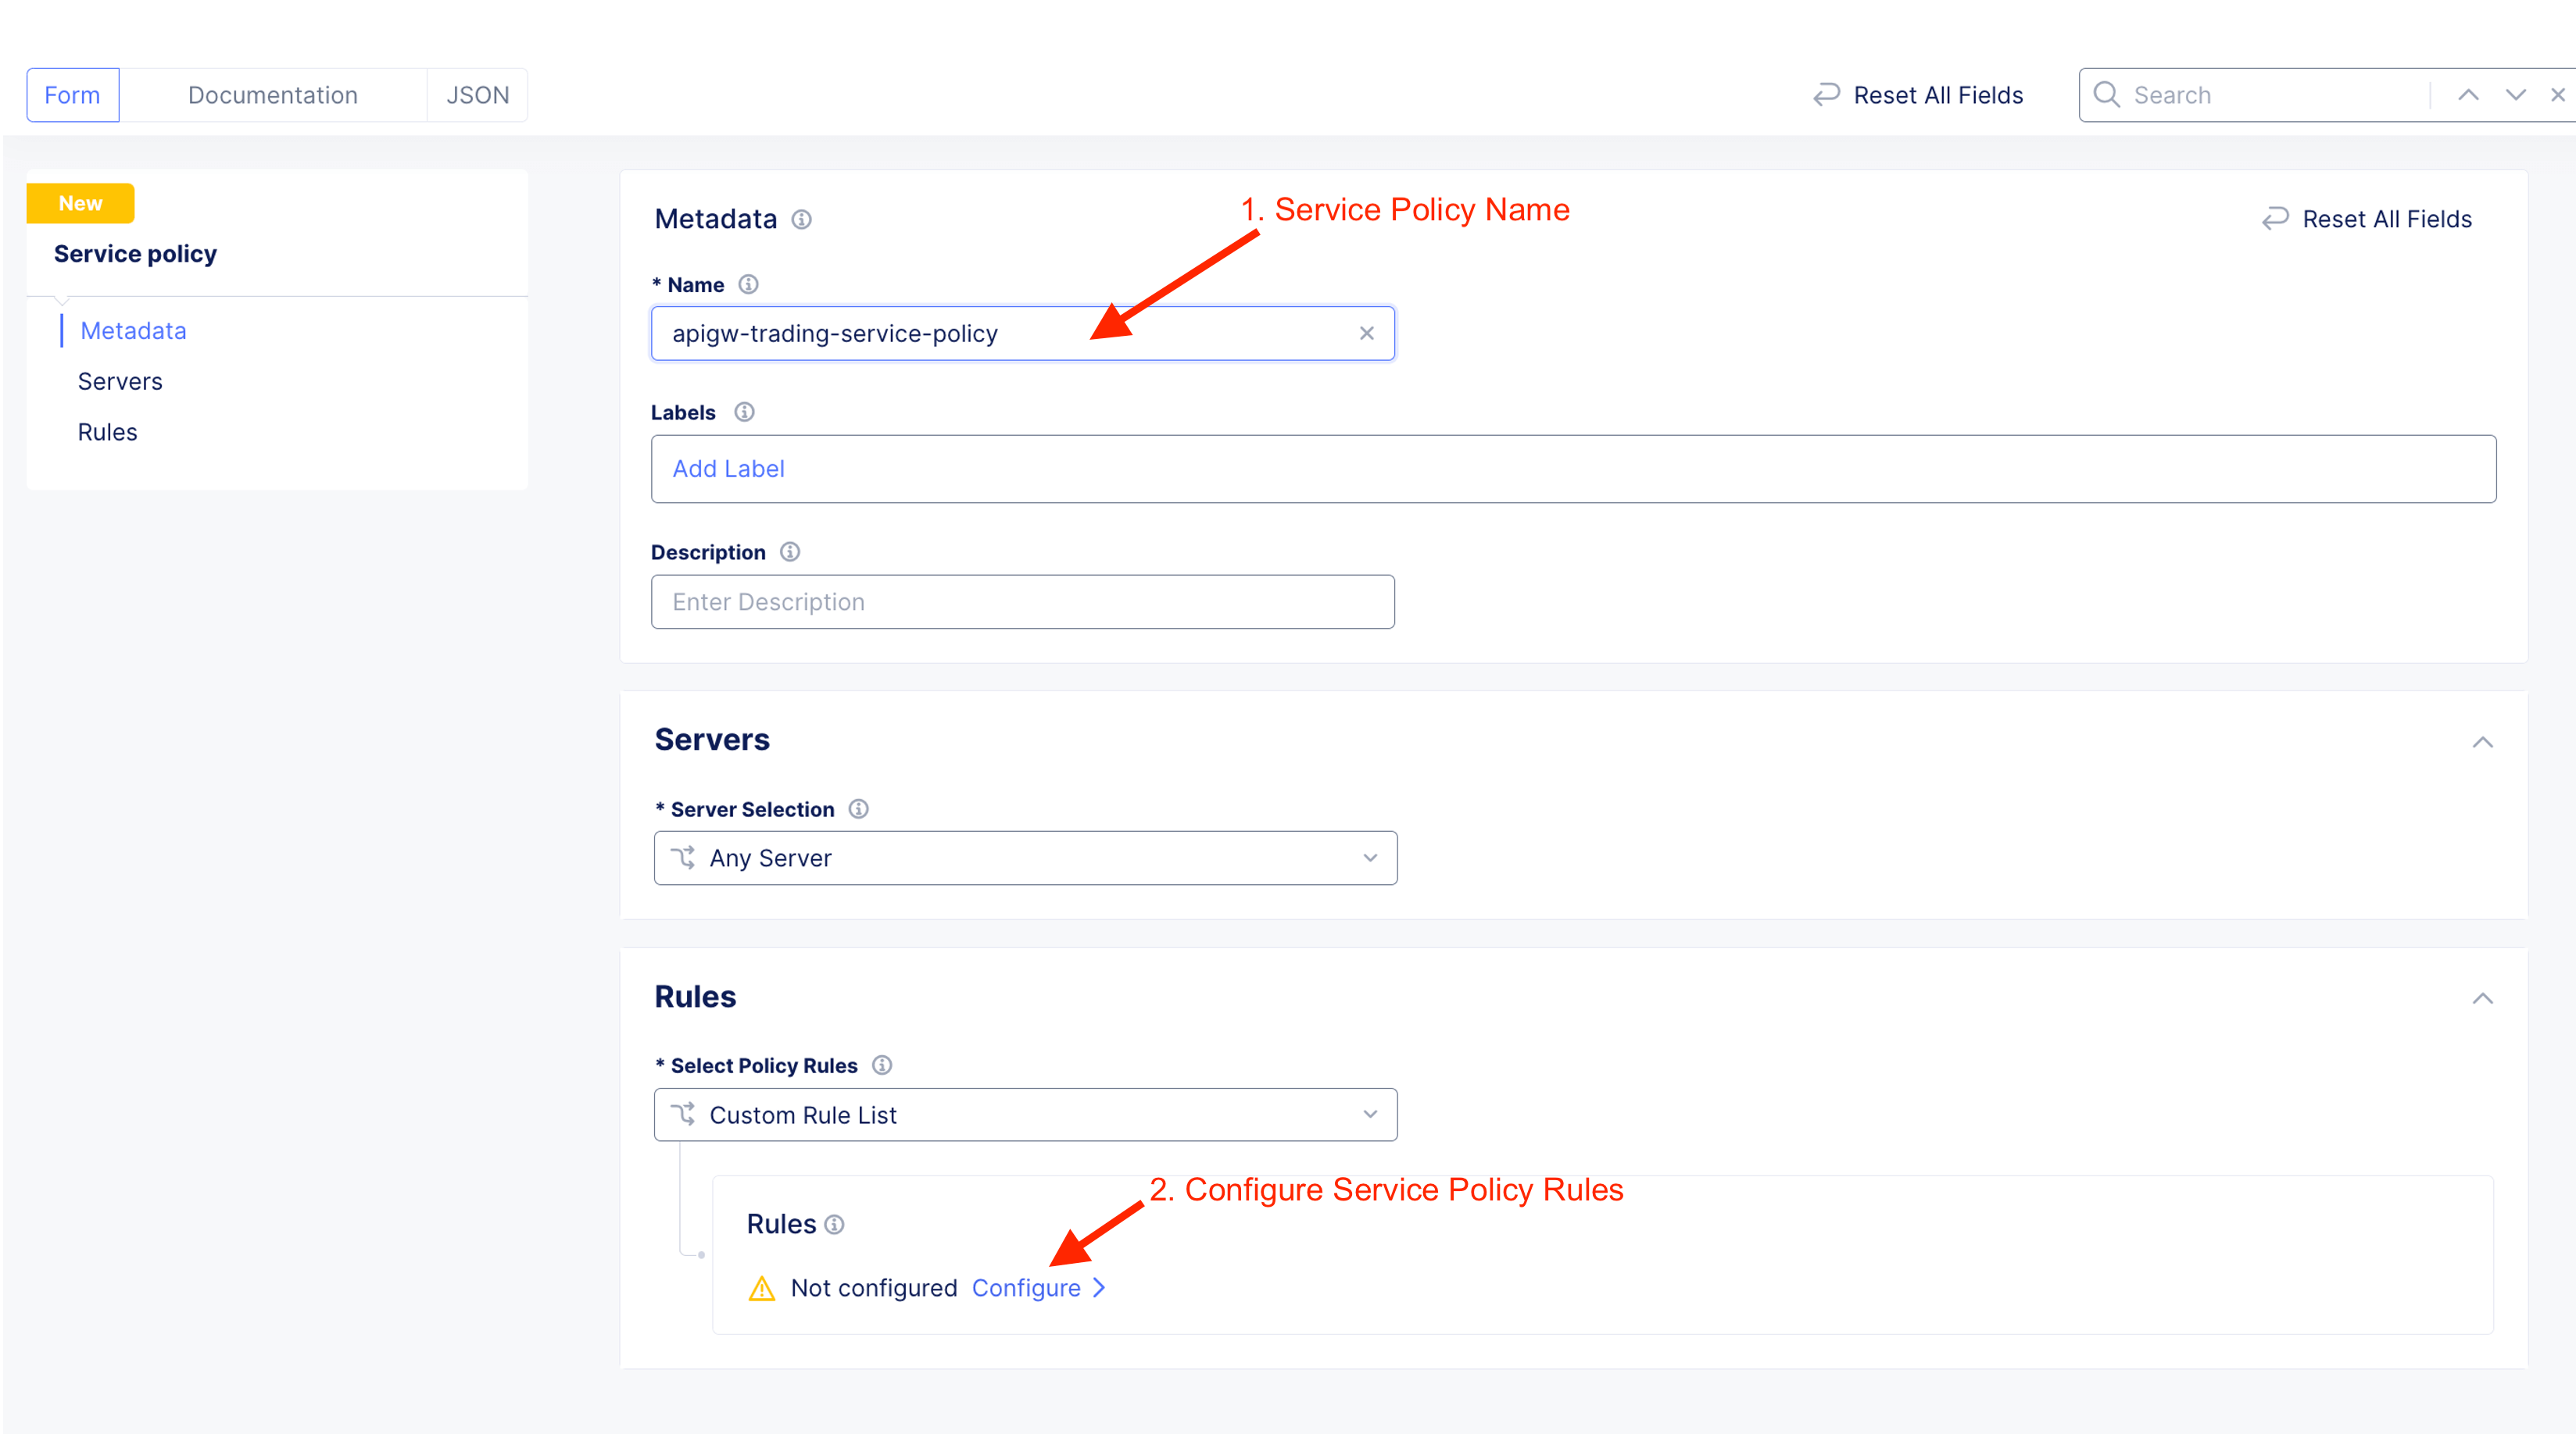This screenshot has width=2576, height=1434.
Task: Select Servers in the left sidebar
Action: [120, 382]
